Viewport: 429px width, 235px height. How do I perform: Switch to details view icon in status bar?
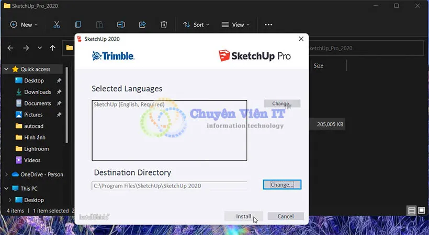pos(412,211)
